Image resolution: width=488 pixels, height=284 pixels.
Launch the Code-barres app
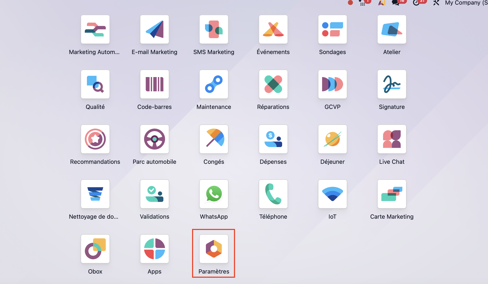pos(154,84)
